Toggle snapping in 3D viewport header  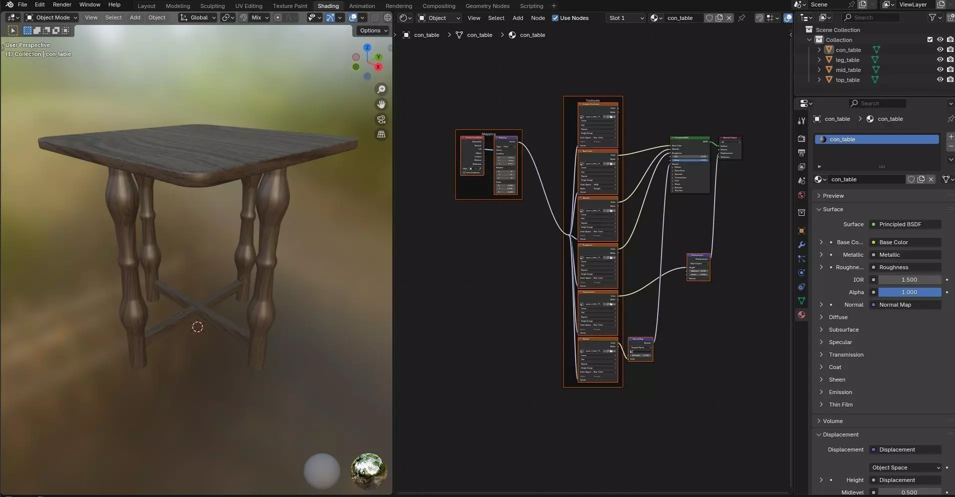click(x=243, y=17)
